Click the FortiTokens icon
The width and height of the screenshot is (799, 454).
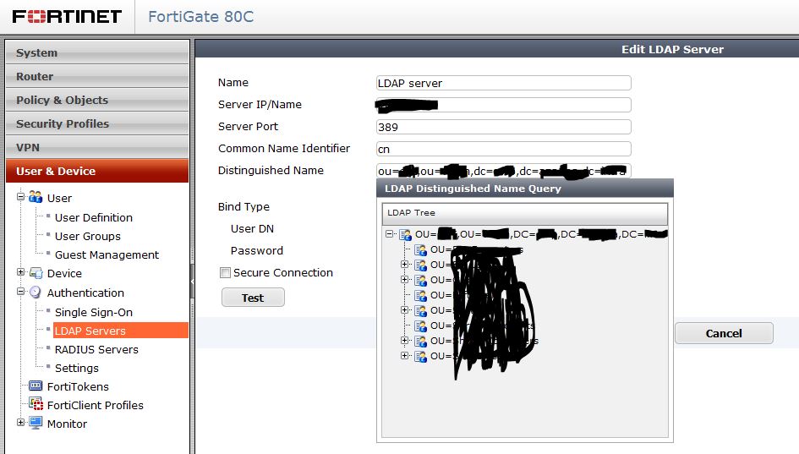point(36,386)
